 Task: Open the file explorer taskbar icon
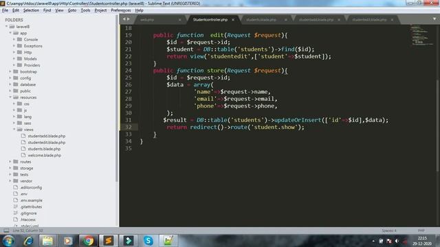tap(47, 241)
